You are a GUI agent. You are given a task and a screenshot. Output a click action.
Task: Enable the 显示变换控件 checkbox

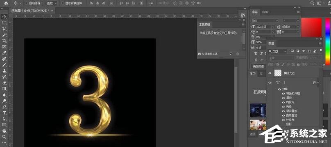point(63,3)
